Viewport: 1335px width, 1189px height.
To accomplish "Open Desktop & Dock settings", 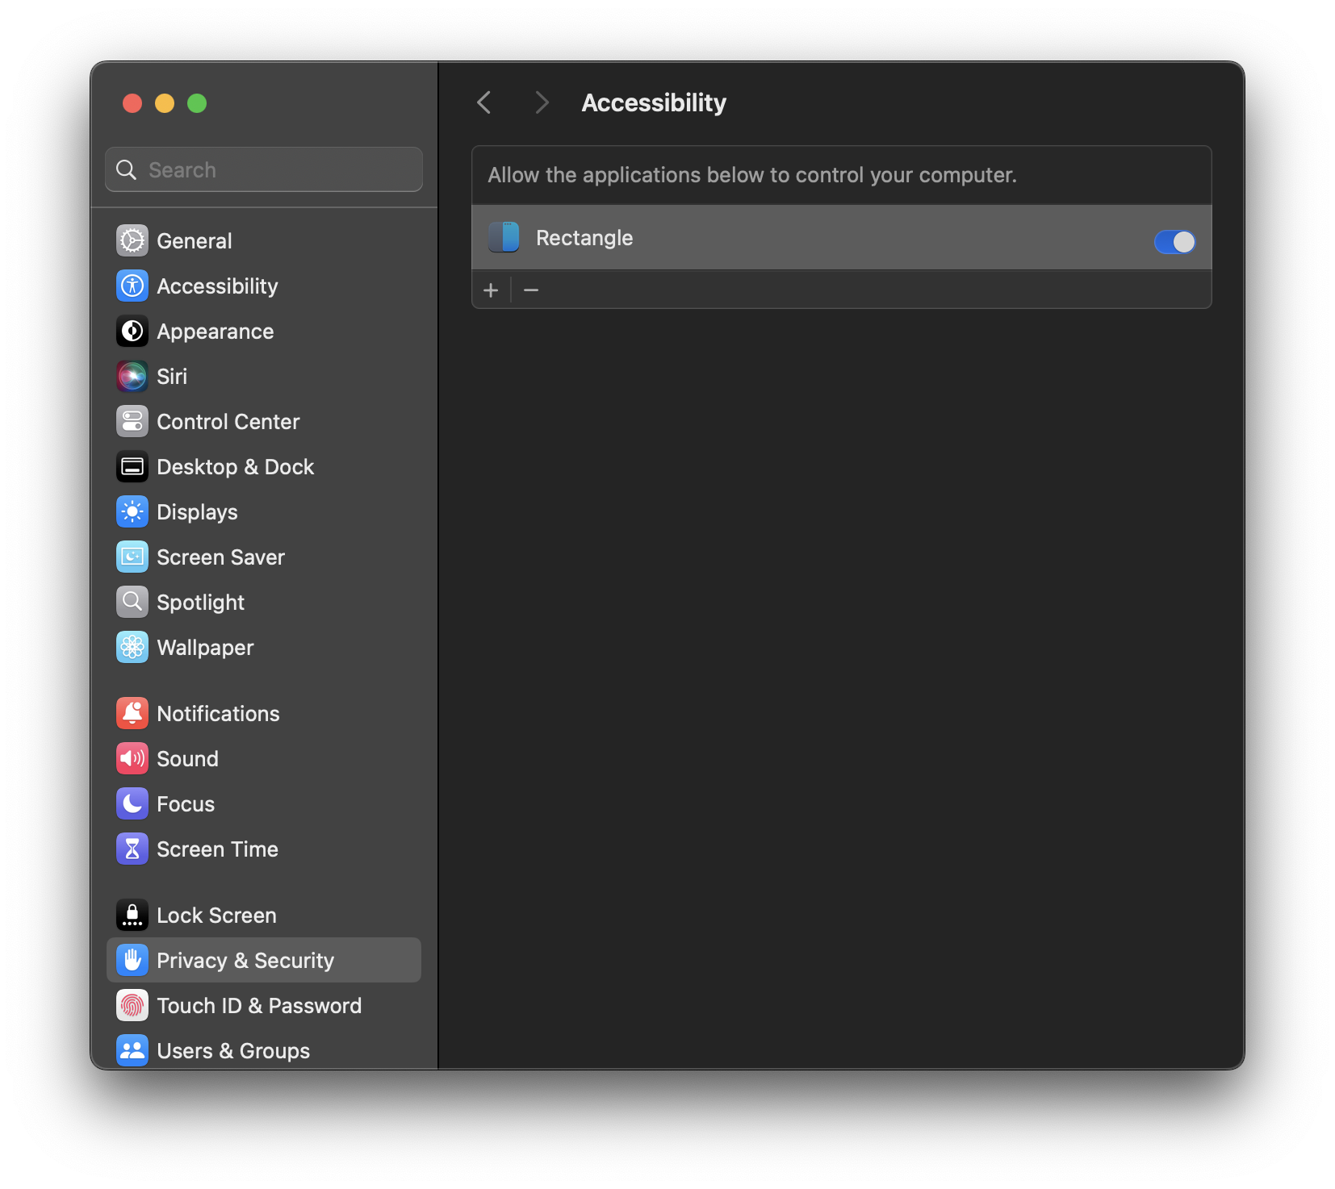I will click(x=132, y=466).
